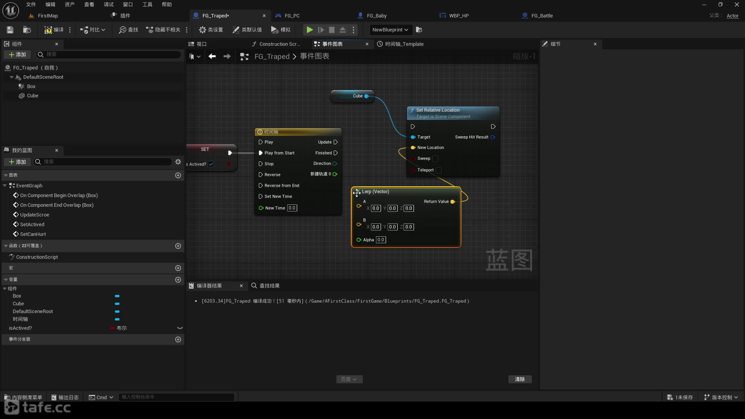
Task: Open the bookmarks dropdown in graph
Action: click(195, 57)
